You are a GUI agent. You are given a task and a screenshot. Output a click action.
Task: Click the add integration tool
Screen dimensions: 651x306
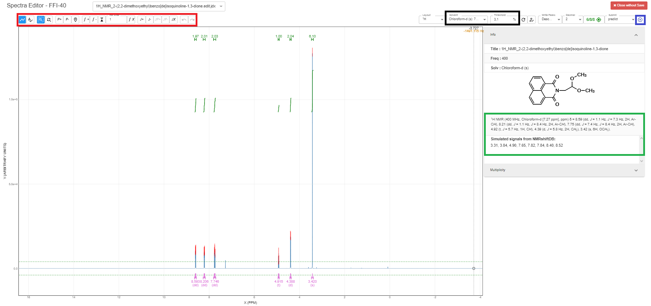(86, 20)
